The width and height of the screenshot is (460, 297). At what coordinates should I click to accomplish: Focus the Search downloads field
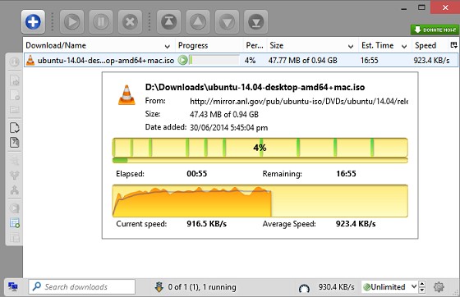click(82, 287)
